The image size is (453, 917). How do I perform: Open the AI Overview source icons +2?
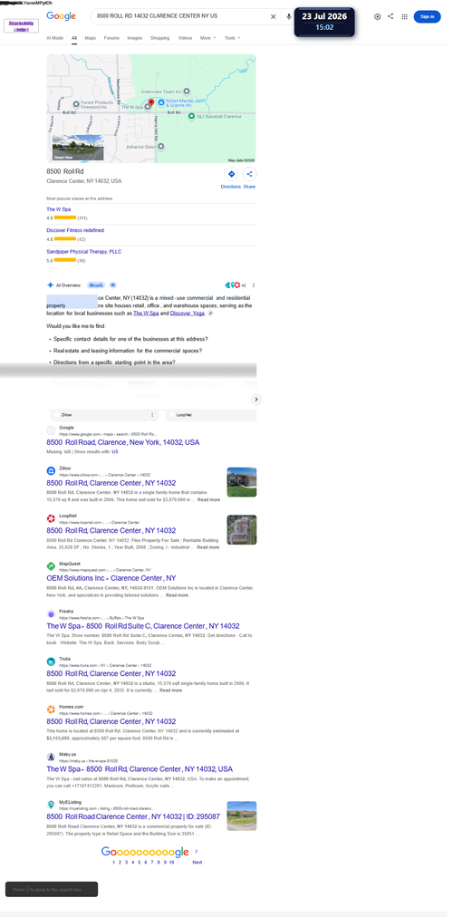click(235, 285)
